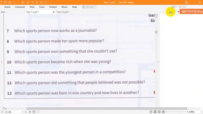The image size is (203, 114).
Task: Click the Redo arrow in the quick access toolbar
Action: click(18, 2)
